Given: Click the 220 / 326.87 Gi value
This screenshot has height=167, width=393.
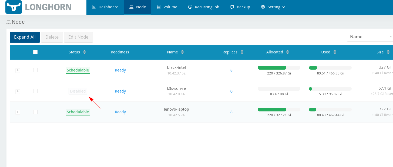Looking at the screenshot, I should 279,73.
